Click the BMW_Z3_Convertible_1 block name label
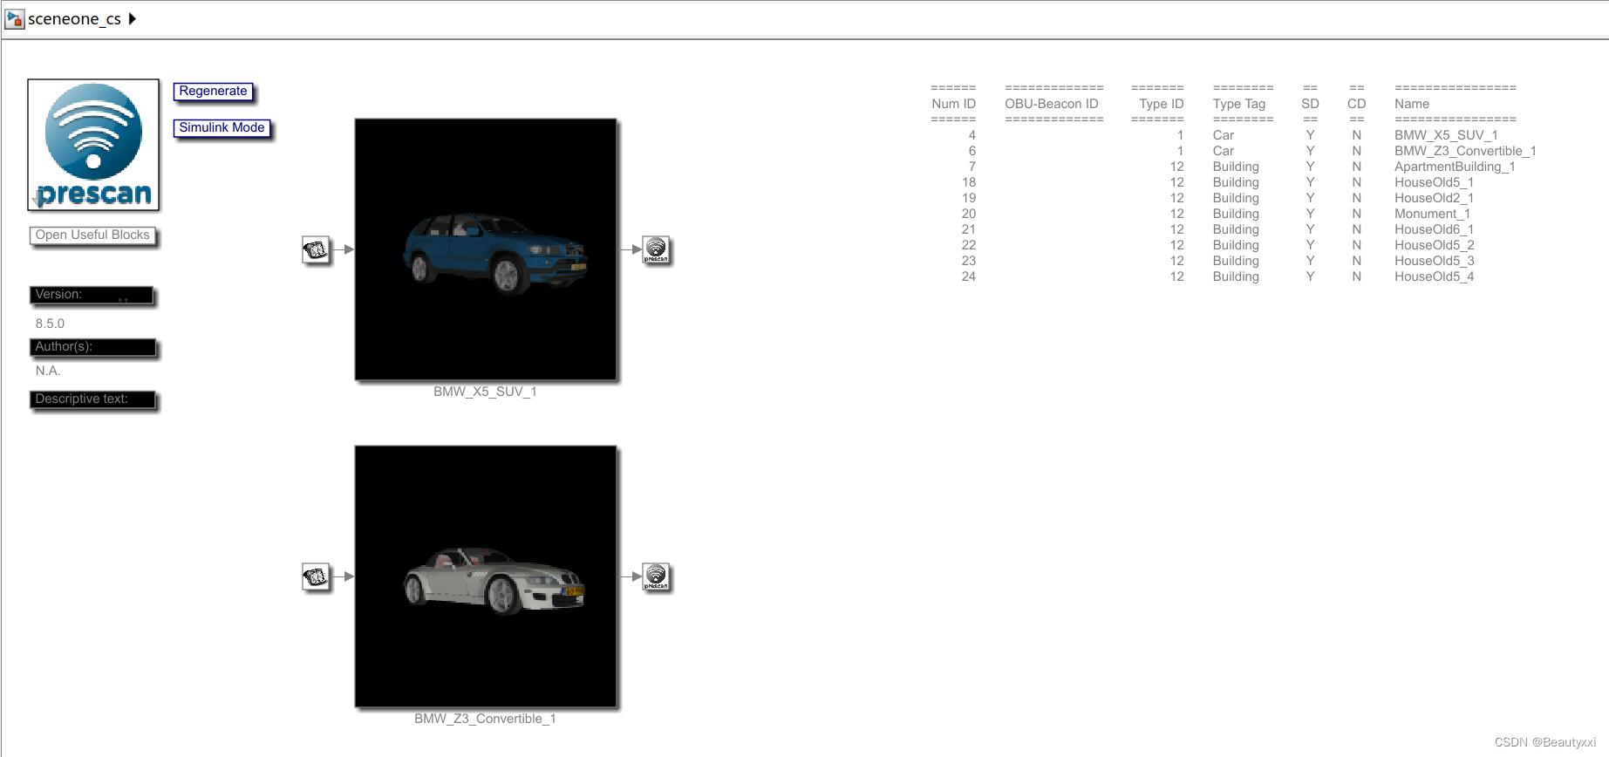Image resolution: width=1609 pixels, height=757 pixels. pyautogui.click(x=485, y=719)
